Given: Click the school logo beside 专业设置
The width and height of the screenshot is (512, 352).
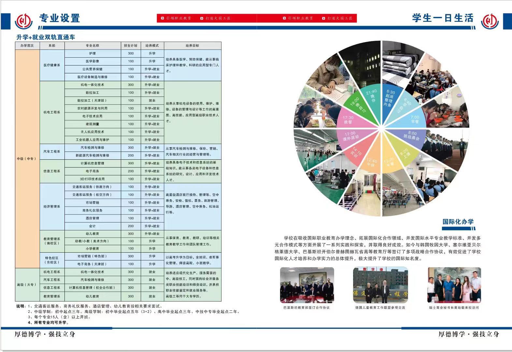Looking at the screenshot, I should pyautogui.click(x=23, y=21).
